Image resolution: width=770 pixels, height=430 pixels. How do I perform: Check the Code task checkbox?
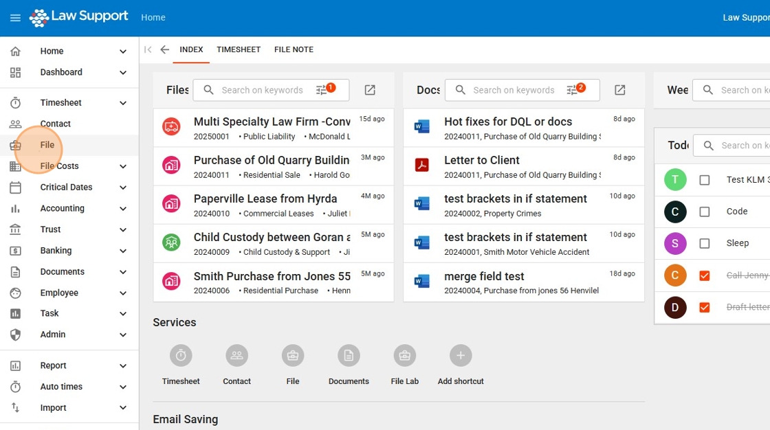pyautogui.click(x=704, y=212)
